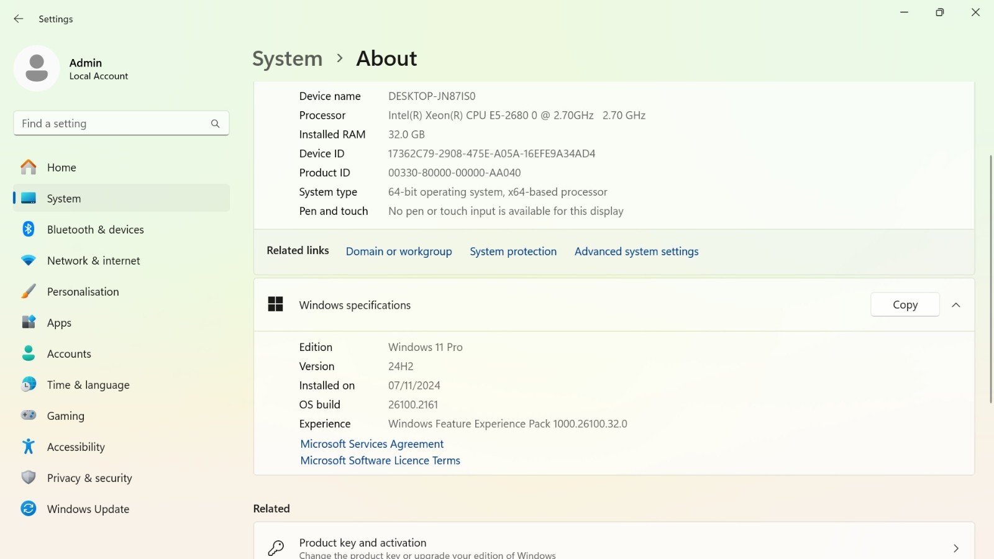Click the OS build value 26100.2161
Image resolution: width=994 pixels, height=559 pixels.
pos(413,405)
